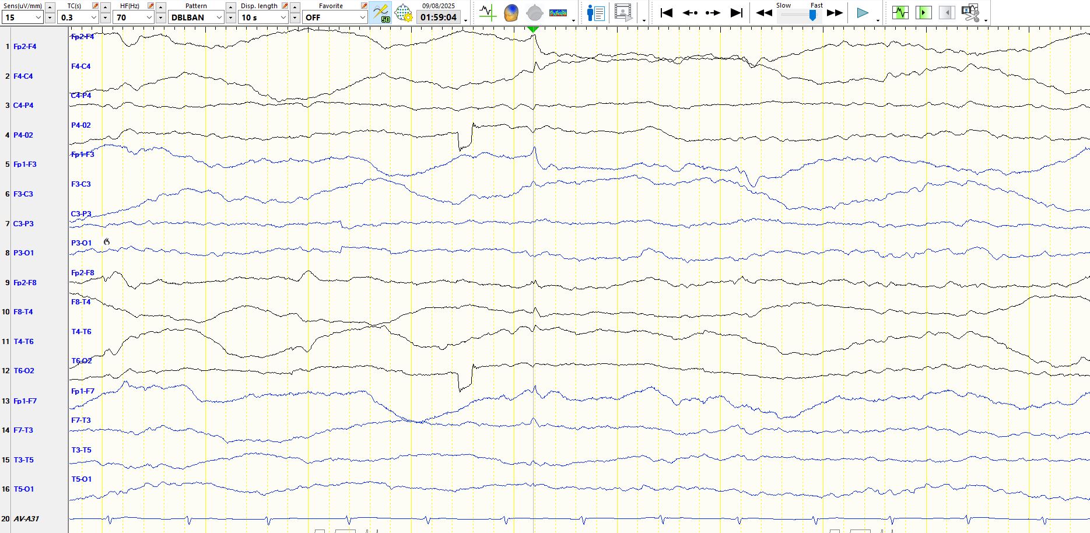Click the playback speed slider handle

coord(812,16)
